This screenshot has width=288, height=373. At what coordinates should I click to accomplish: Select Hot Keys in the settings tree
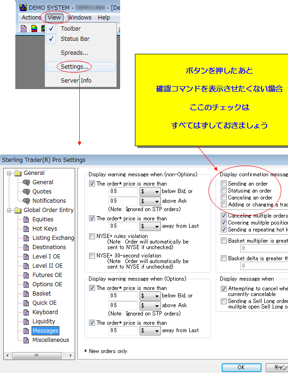tap(45, 229)
